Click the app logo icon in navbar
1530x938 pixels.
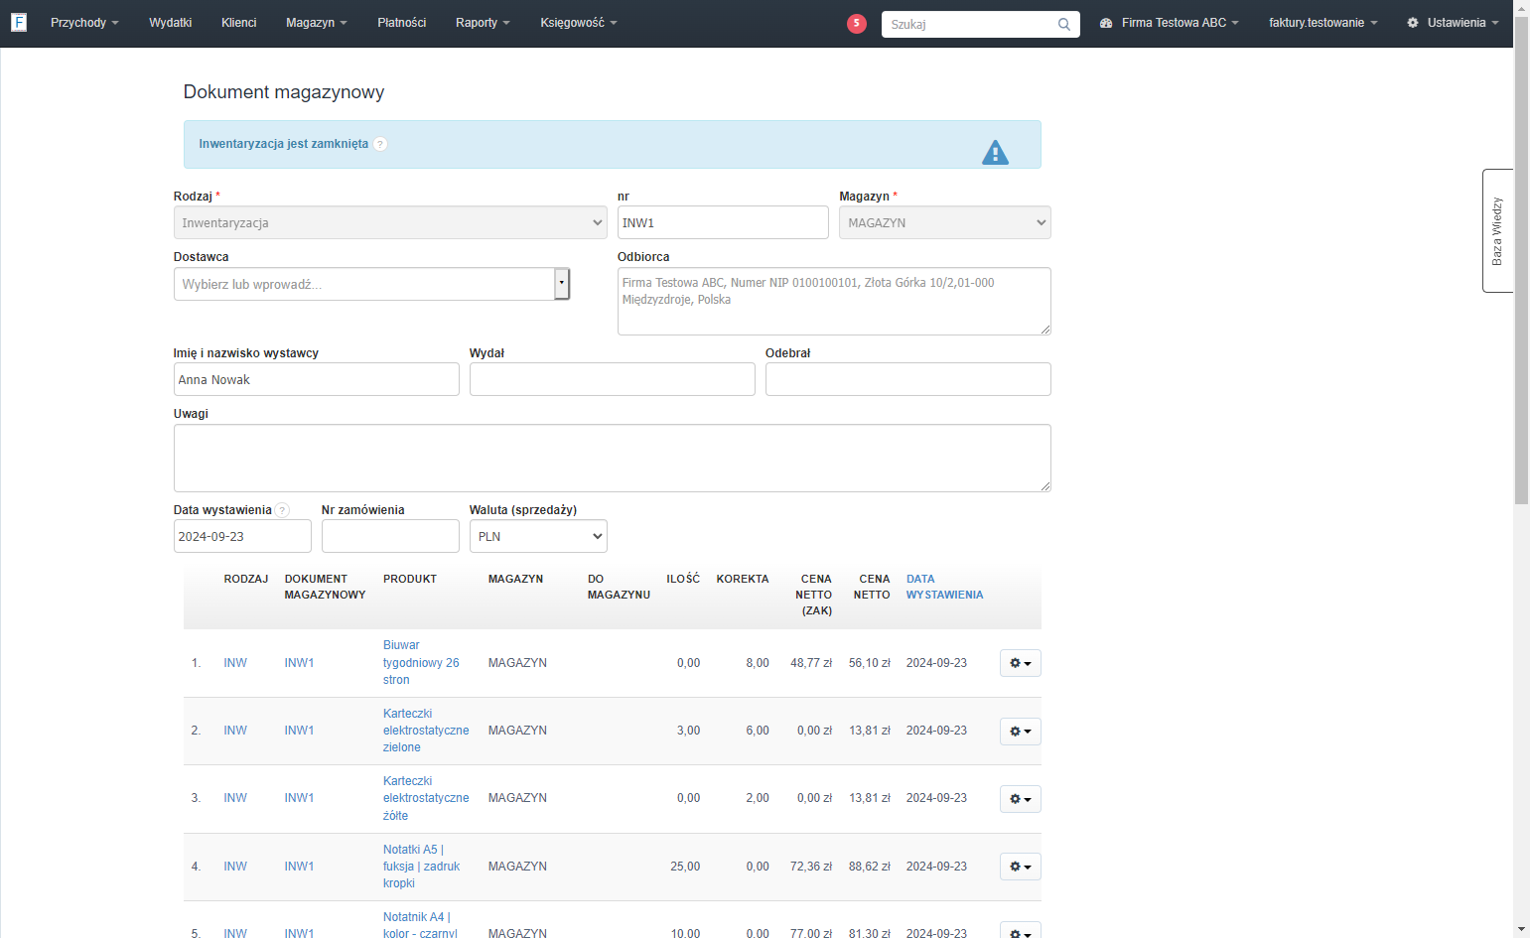[x=19, y=22]
